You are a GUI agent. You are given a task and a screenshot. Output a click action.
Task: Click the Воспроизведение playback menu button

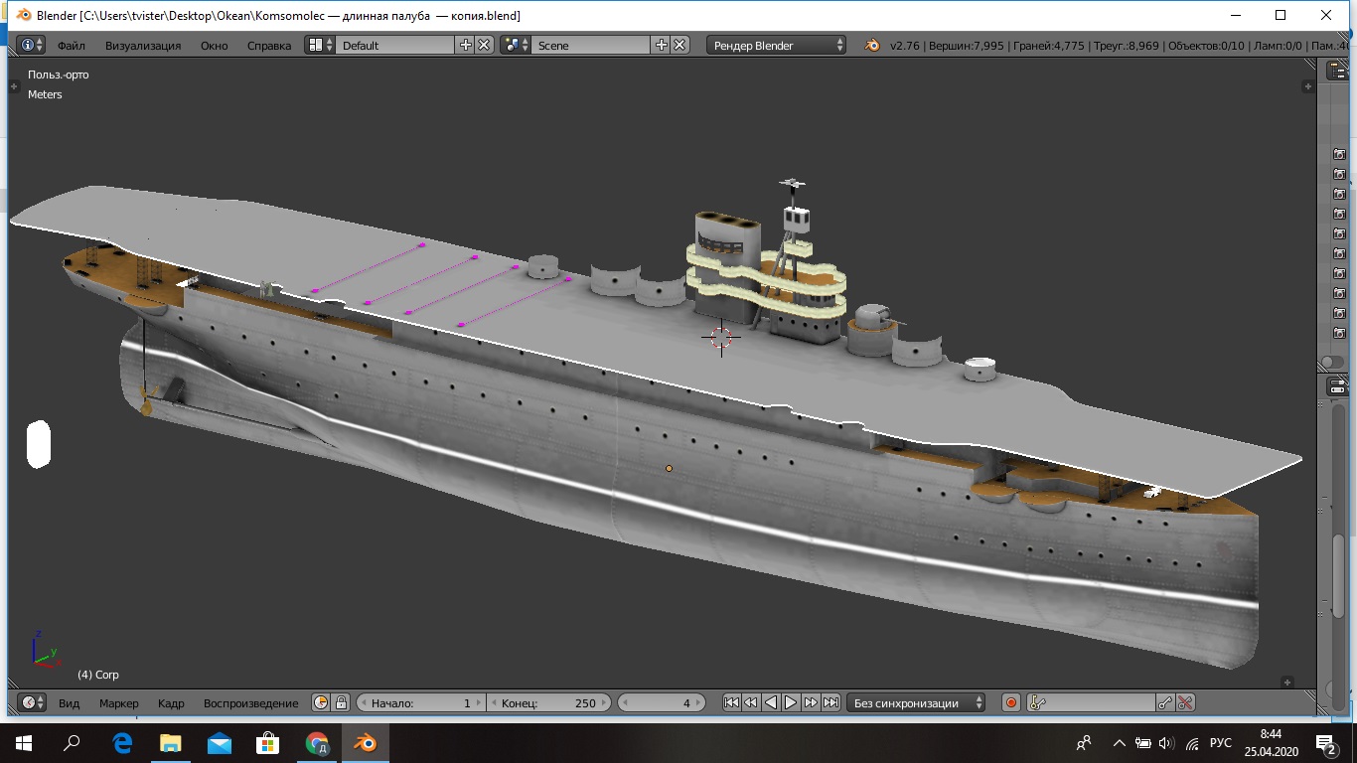click(250, 703)
